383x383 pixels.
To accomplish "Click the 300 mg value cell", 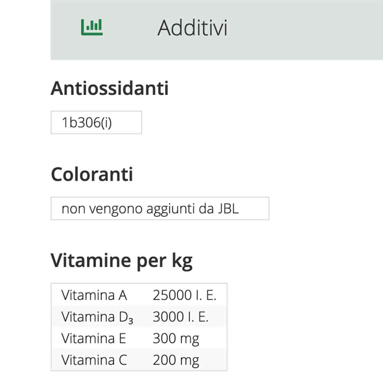I will [176, 338].
